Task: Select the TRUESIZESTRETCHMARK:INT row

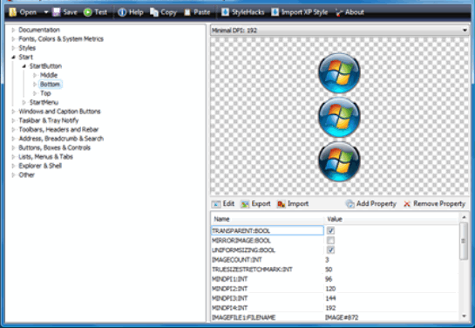Action: pos(335,270)
